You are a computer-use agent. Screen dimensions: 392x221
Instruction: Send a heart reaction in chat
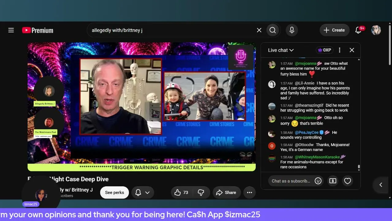(x=347, y=181)
